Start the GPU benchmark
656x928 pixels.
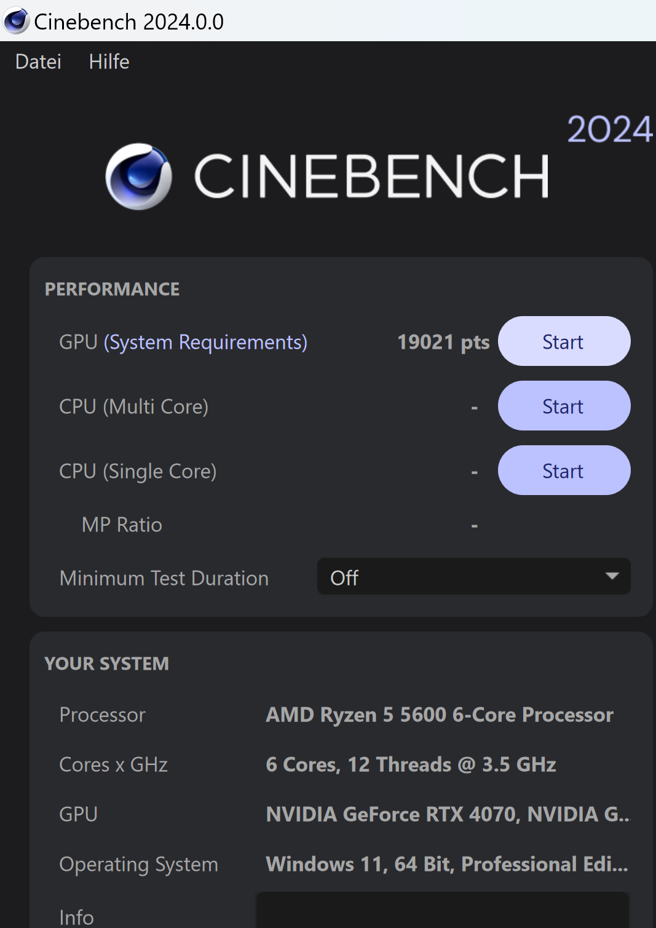[x=563, y=341]
